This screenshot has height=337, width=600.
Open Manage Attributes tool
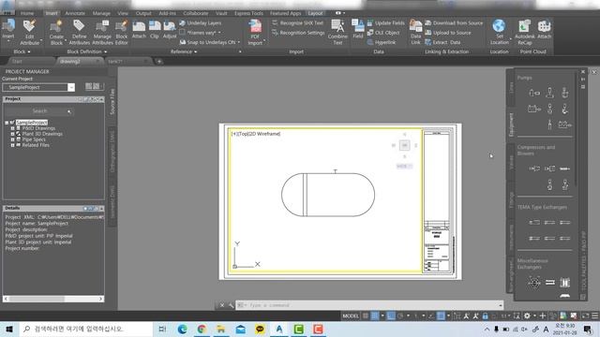click(x=102, y=33)
